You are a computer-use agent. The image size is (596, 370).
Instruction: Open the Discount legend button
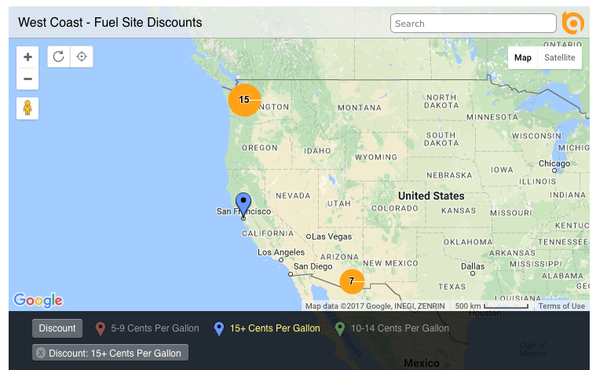coord(57,328)
